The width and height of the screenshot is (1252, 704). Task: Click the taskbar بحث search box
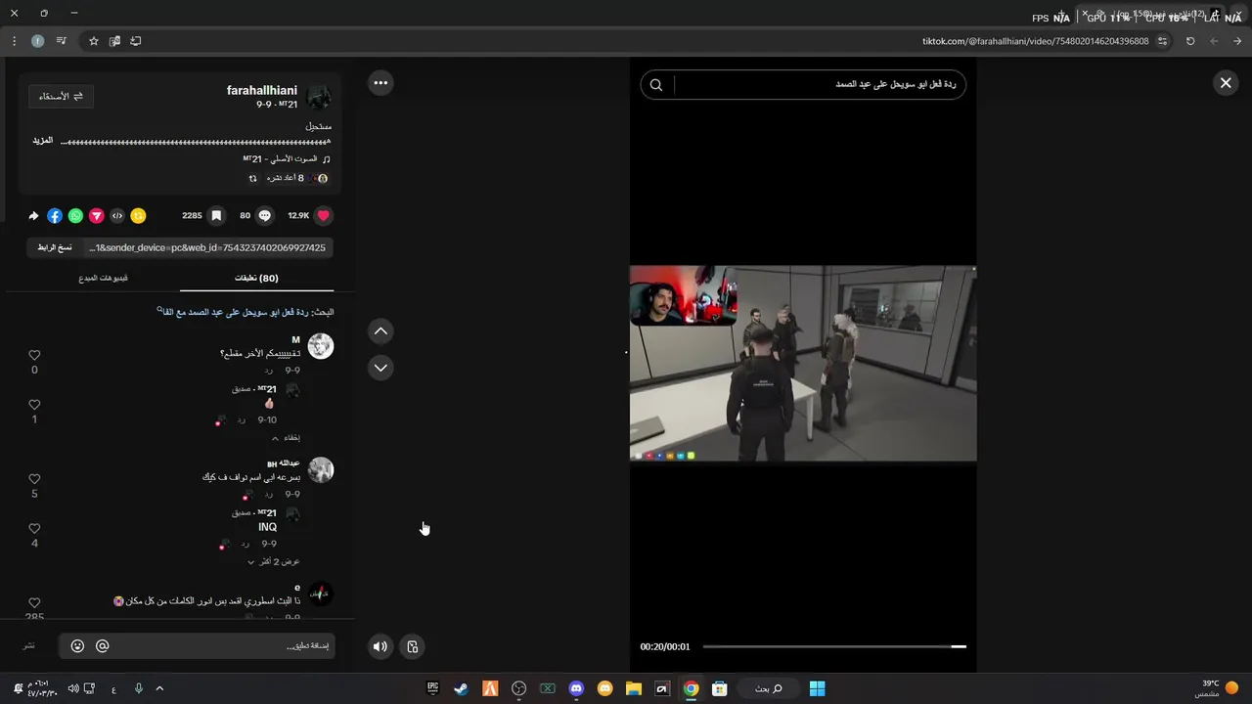768,688
